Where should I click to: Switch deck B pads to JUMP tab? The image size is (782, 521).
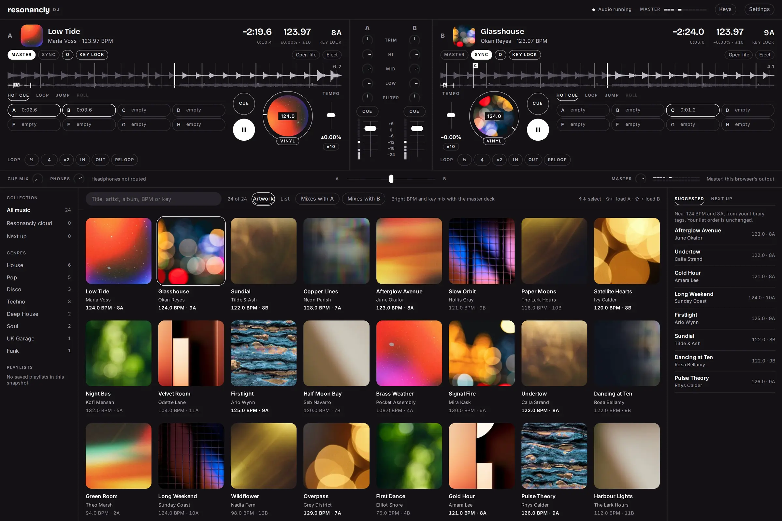[x=612, y=95]
